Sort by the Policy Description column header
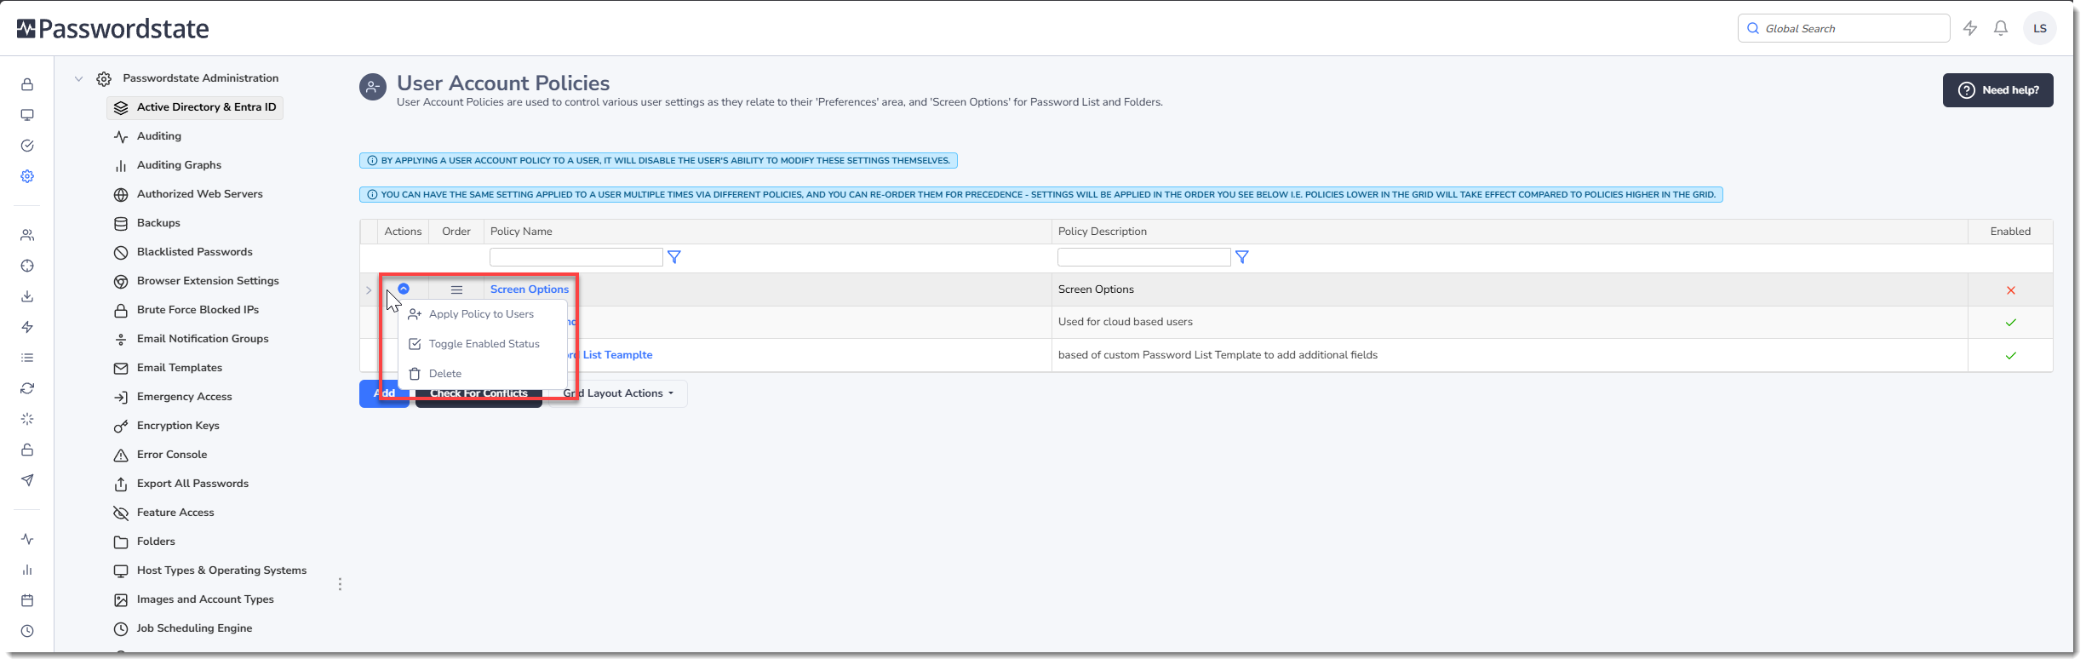The height and width of the screenshot is (665, 2086). 1103,232
